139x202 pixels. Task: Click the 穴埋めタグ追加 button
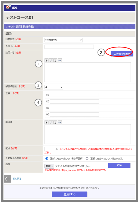click(x=122, y=54)
